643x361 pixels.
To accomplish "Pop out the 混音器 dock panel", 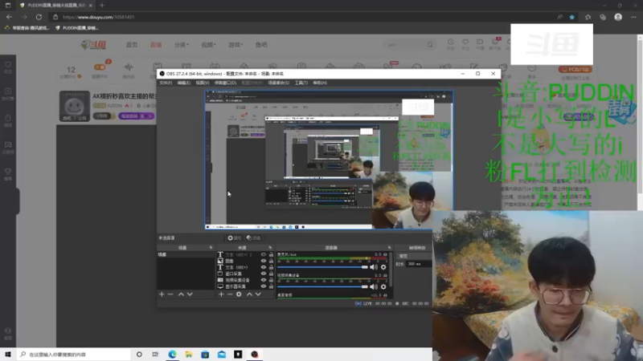I will [390, 248].
